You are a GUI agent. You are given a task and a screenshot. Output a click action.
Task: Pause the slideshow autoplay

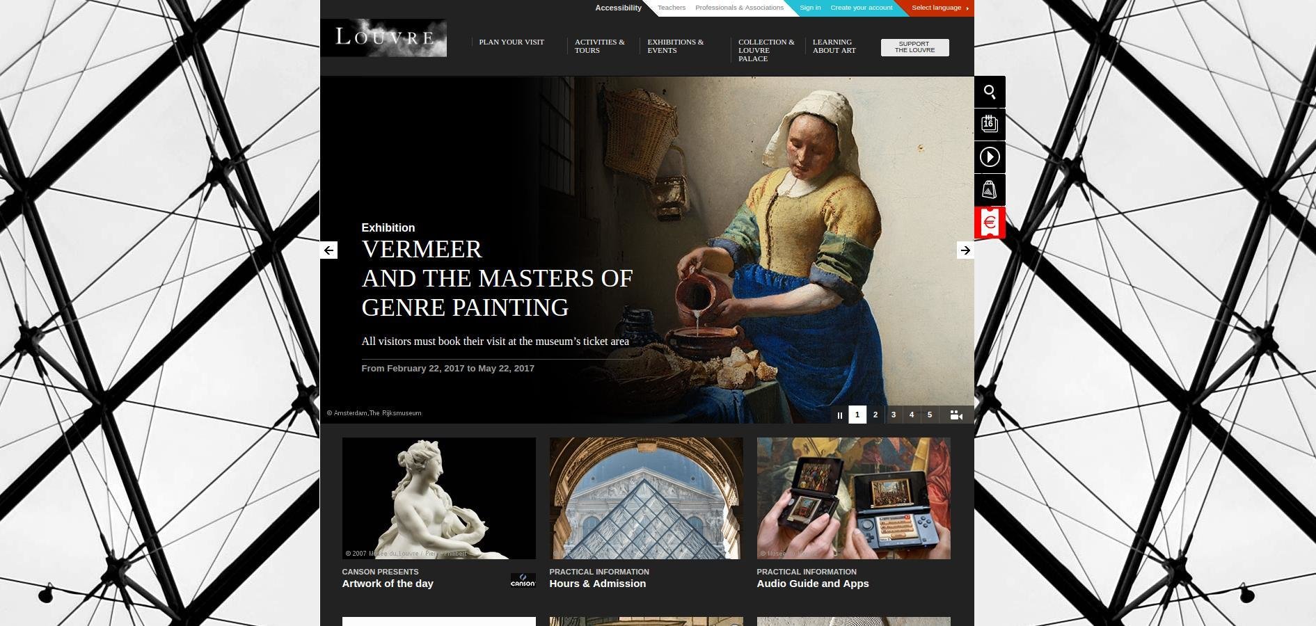pos(839,415)
